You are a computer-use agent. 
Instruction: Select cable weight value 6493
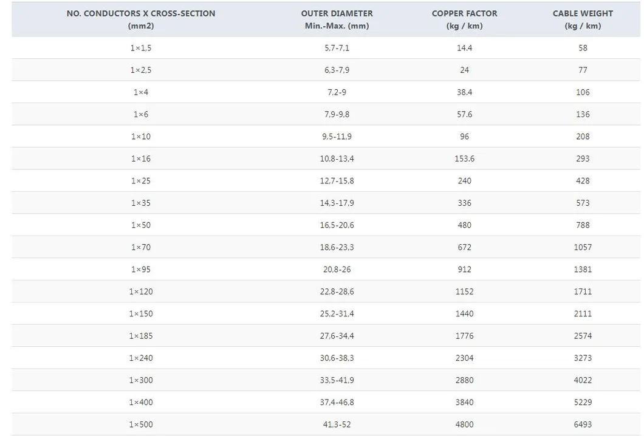point(583,425)
